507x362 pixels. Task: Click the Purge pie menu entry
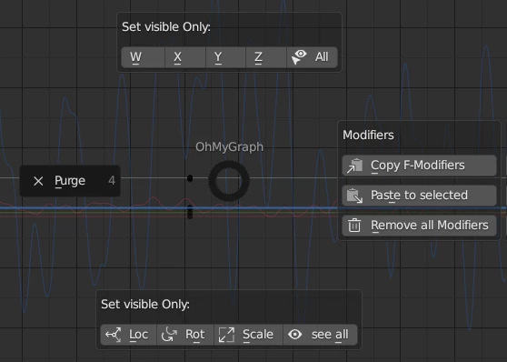click(70, 181)
